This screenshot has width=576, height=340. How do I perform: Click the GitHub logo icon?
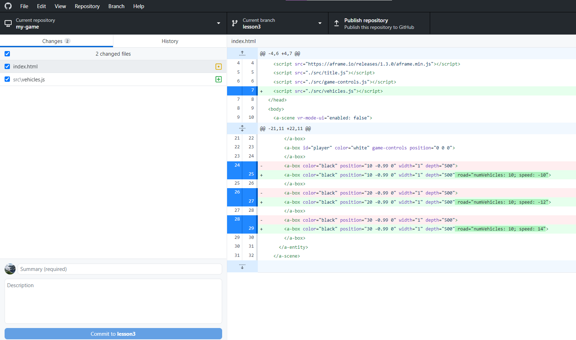(x=8, y=6)
